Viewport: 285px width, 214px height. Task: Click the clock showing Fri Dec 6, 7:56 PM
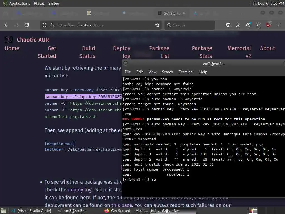(268, 3)
